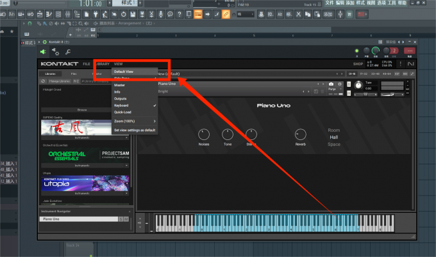Click the Kontakt VIEW menu

[118, 64]
